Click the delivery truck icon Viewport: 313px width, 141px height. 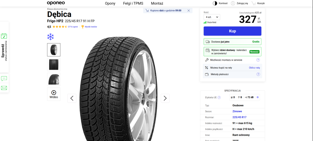click(x=208, y=42)
